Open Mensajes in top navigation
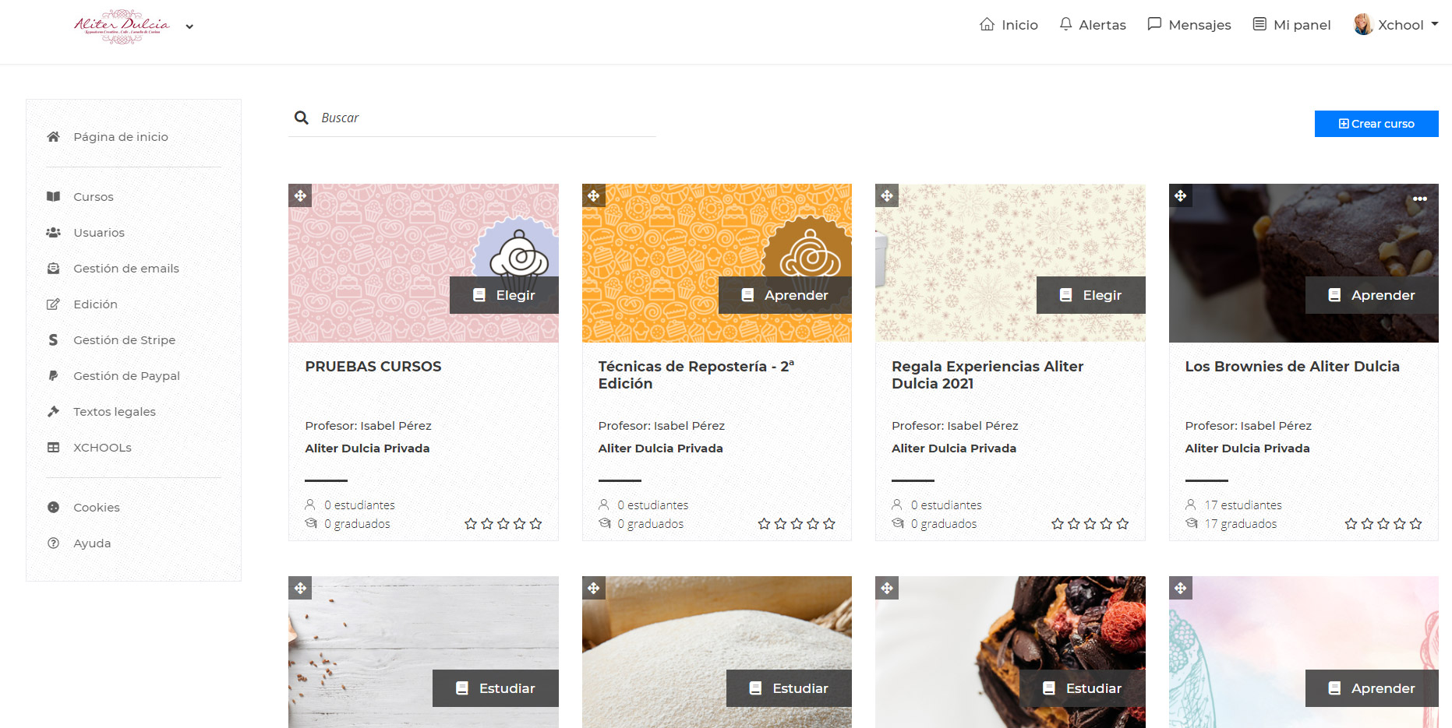This screenshot has width=1452, height=728. pos(1189,25)
